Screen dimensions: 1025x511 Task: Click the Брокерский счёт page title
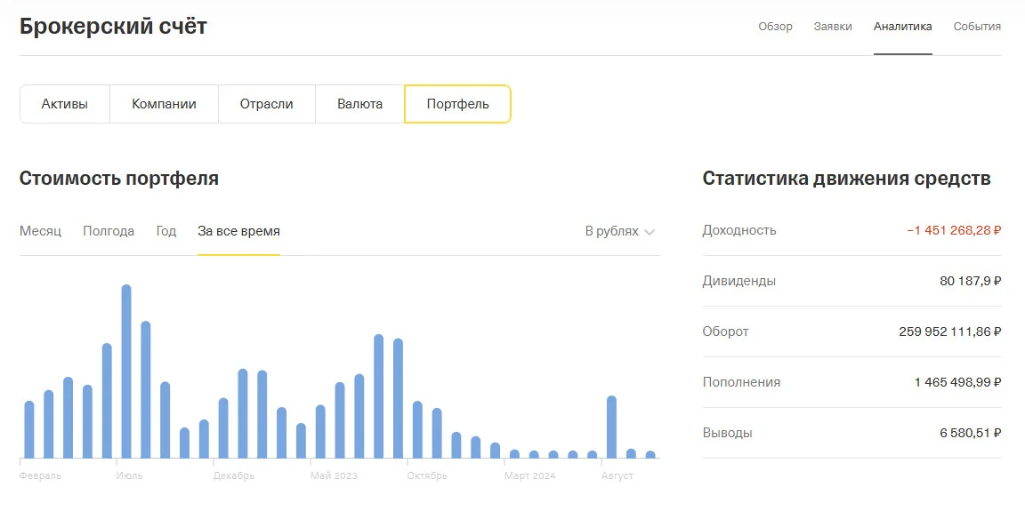[113, 27]
